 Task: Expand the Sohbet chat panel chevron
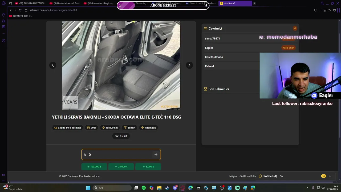tap(330, 176)
